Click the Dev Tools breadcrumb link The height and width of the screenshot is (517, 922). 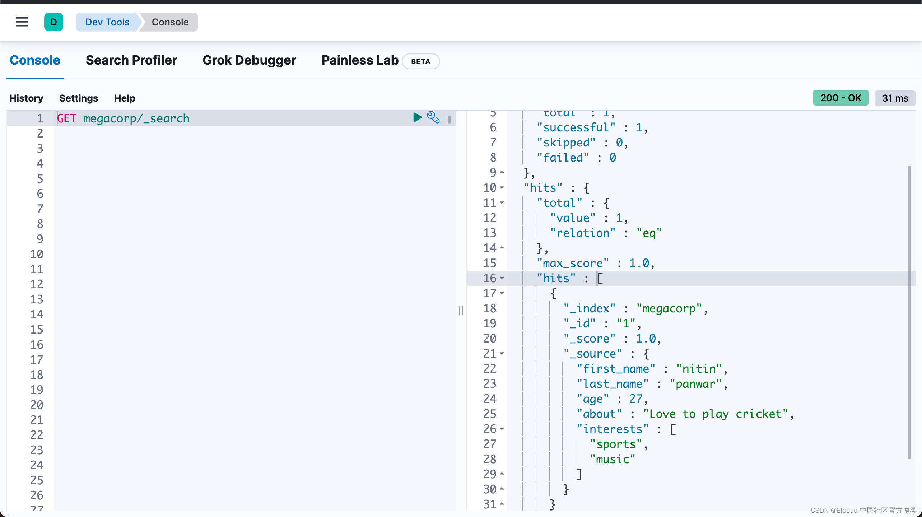pyautogui.click(x=107, y=22)
